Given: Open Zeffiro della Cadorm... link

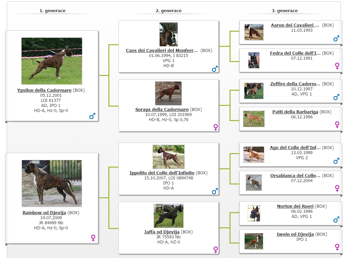Looking at the screenshot, I should (295, 84).
